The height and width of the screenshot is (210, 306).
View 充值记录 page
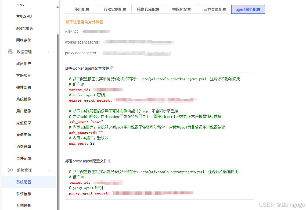click(24, 123)
